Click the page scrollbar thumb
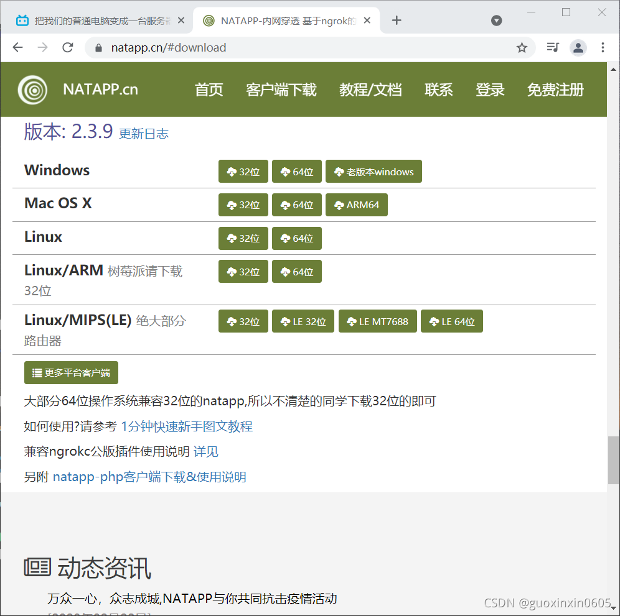 [x=613, y=460]
